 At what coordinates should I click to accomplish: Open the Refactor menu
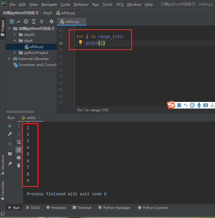coord(81,5)
